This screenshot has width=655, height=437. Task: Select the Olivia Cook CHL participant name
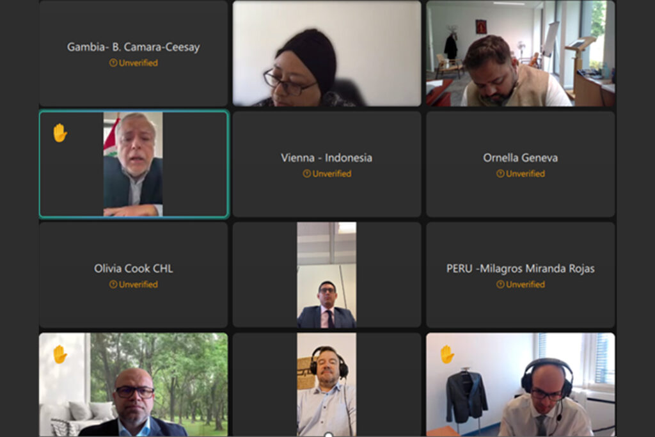tap(134, 269)
